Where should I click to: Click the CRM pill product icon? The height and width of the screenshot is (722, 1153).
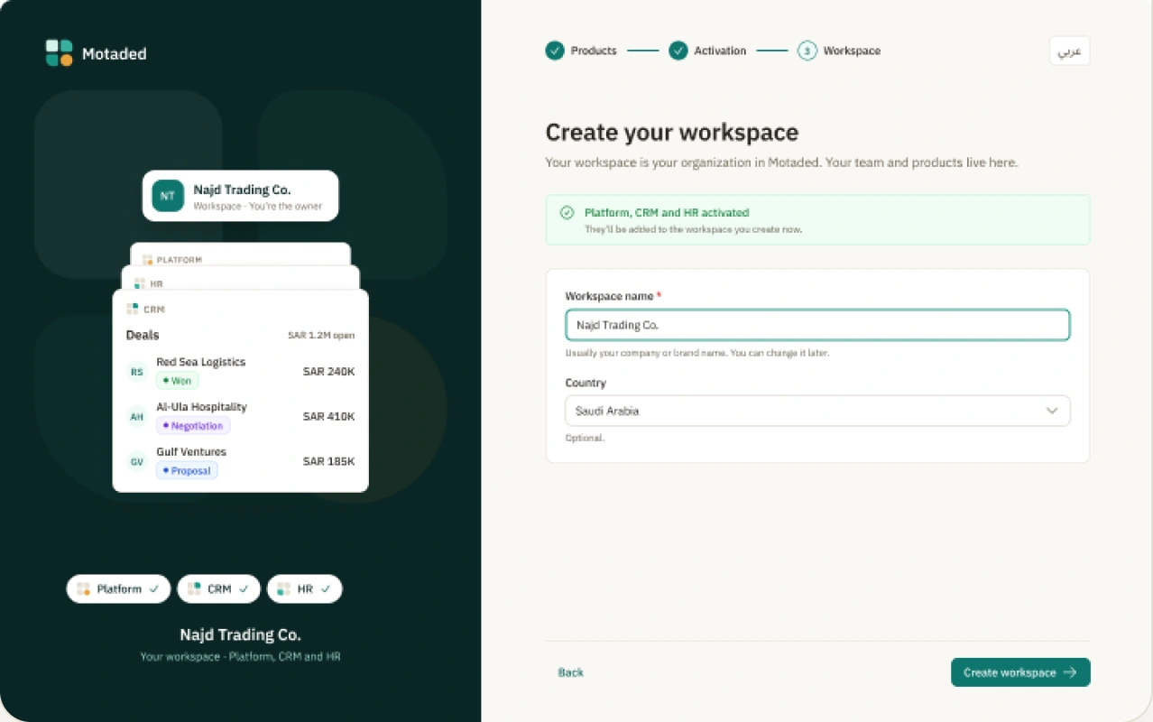coord(194,588)
